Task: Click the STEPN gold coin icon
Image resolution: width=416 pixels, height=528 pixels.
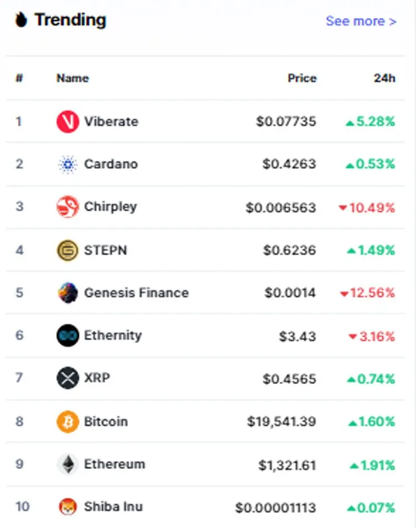Action: pos(67,250)
